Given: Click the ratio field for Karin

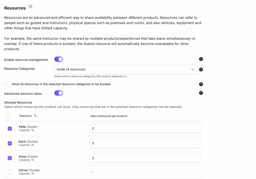Looking at the screenshot, I should coord(145,143).
